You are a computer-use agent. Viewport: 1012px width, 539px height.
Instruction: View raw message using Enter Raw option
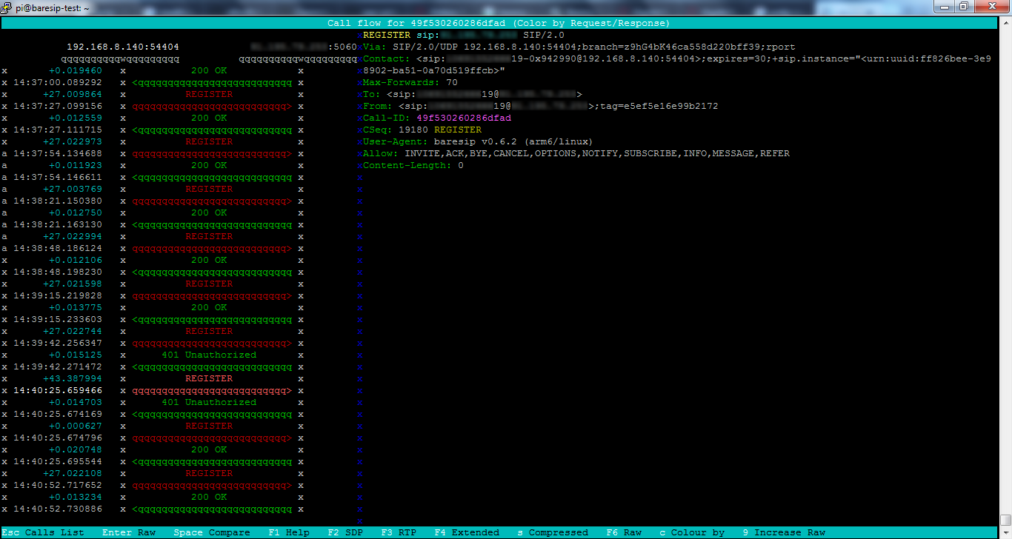coord(129,532)
